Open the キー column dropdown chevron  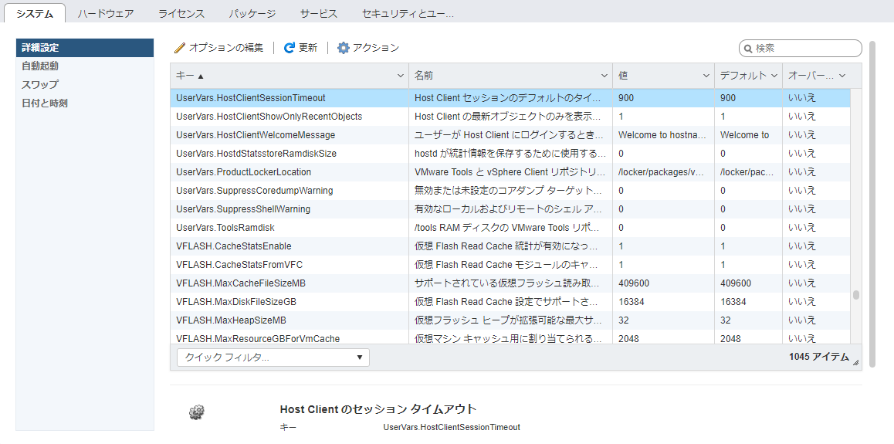point(400,75)
